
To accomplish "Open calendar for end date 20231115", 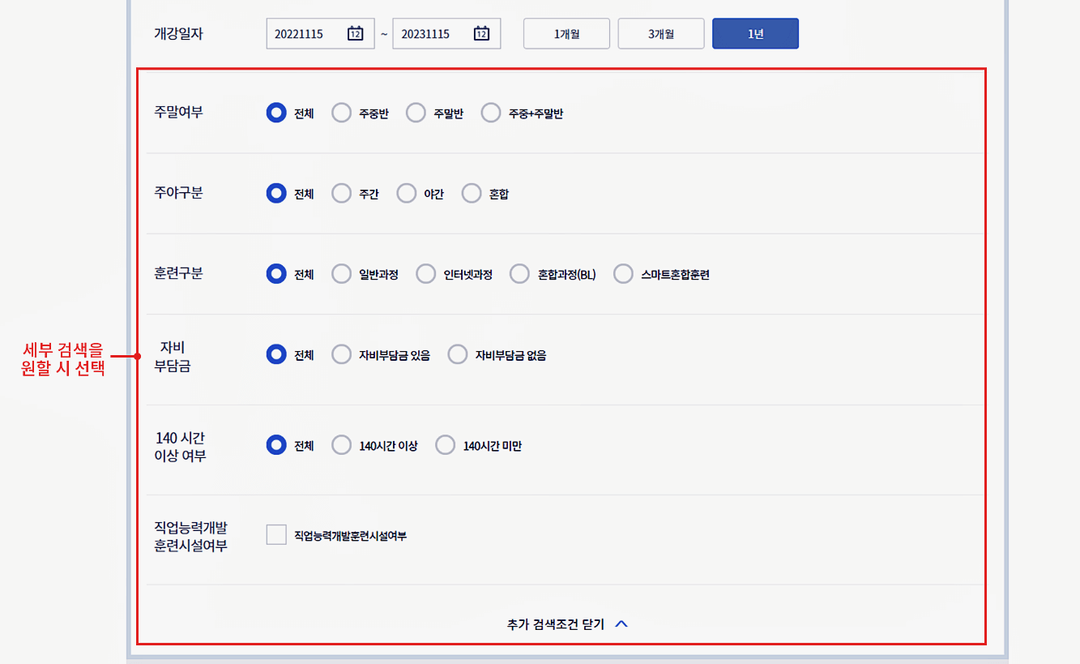I will coord(481,33).
